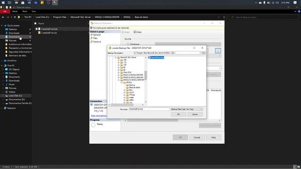Click OK in Locate Backup File dialog
The image size is (301, 169).
coord(178,115)
